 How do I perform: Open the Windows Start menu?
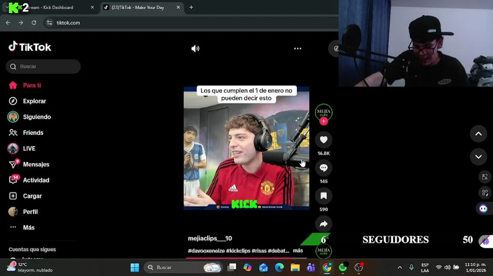(x=135, y=268)
